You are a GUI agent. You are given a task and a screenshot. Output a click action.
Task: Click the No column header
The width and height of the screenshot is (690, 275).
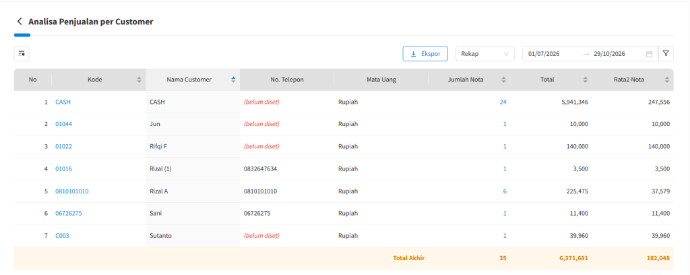click(x=32, y=80)
